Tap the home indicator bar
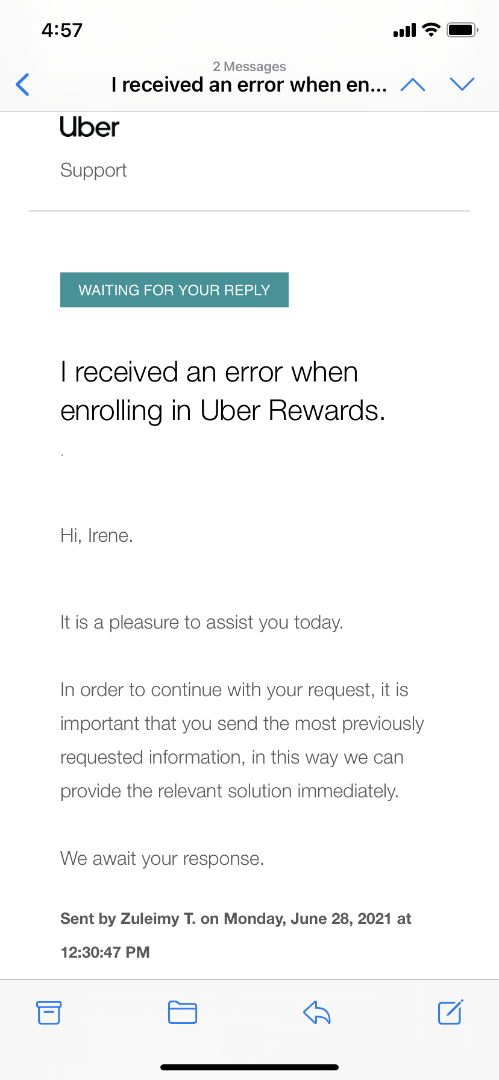The image size is (499, 1080). [x=249, y=1067]
